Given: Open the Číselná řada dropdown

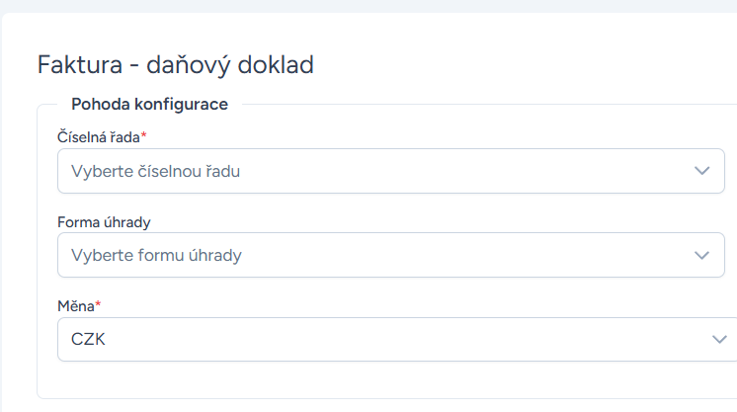Looking at the screenshot, I should click(x=391, y=171).
